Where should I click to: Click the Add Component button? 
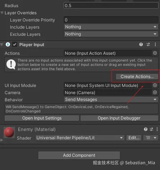click(79, 155)
